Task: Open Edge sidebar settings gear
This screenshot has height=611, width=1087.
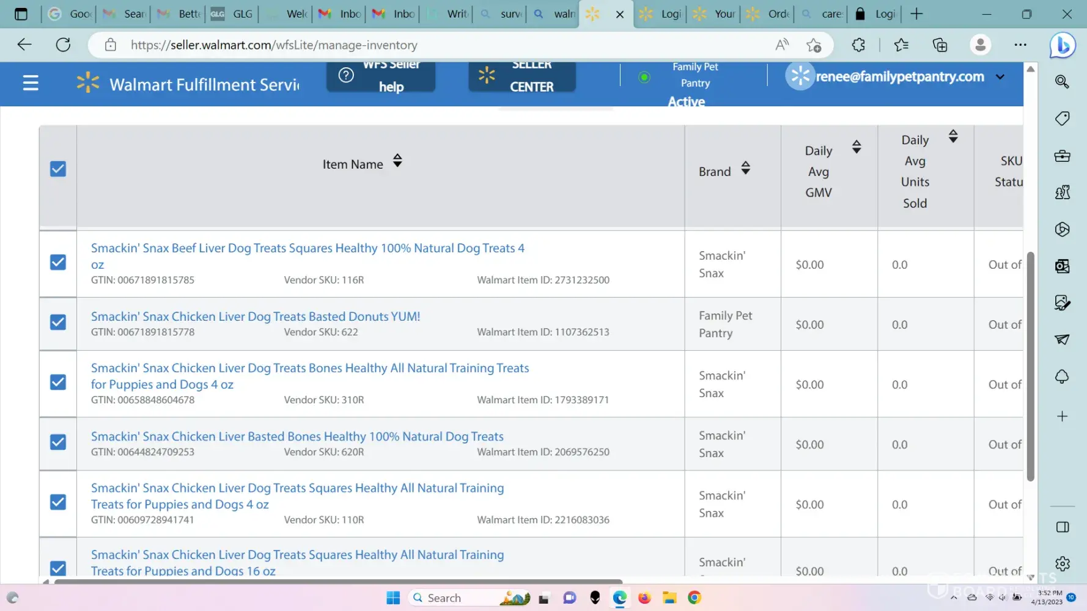Action: coord(1062,563)
